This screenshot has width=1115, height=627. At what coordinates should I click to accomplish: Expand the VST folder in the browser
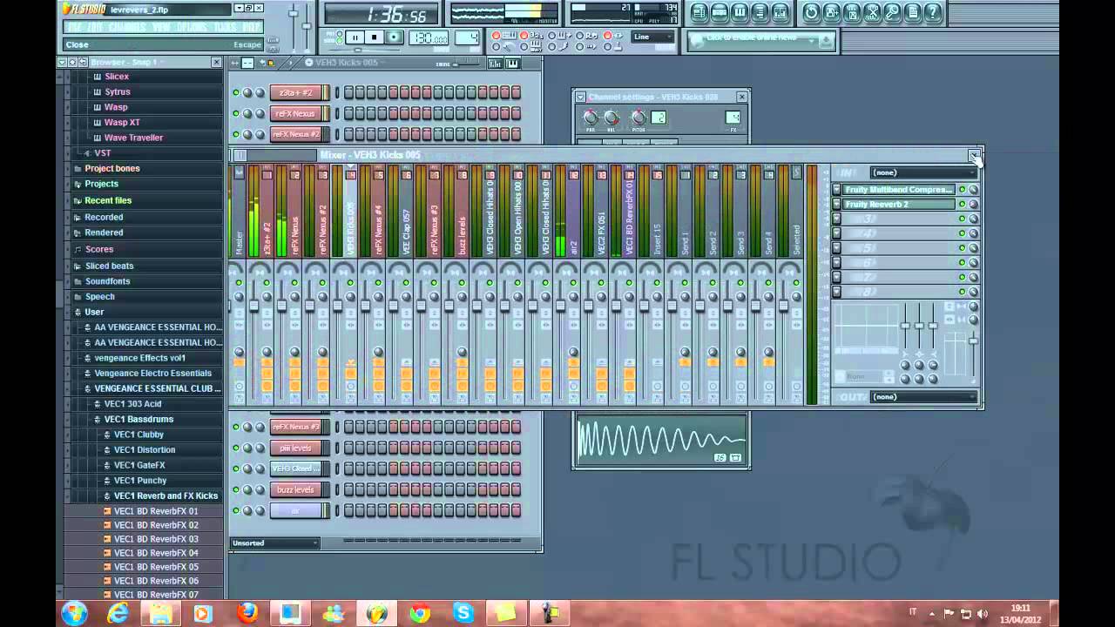tap(103, 153)
